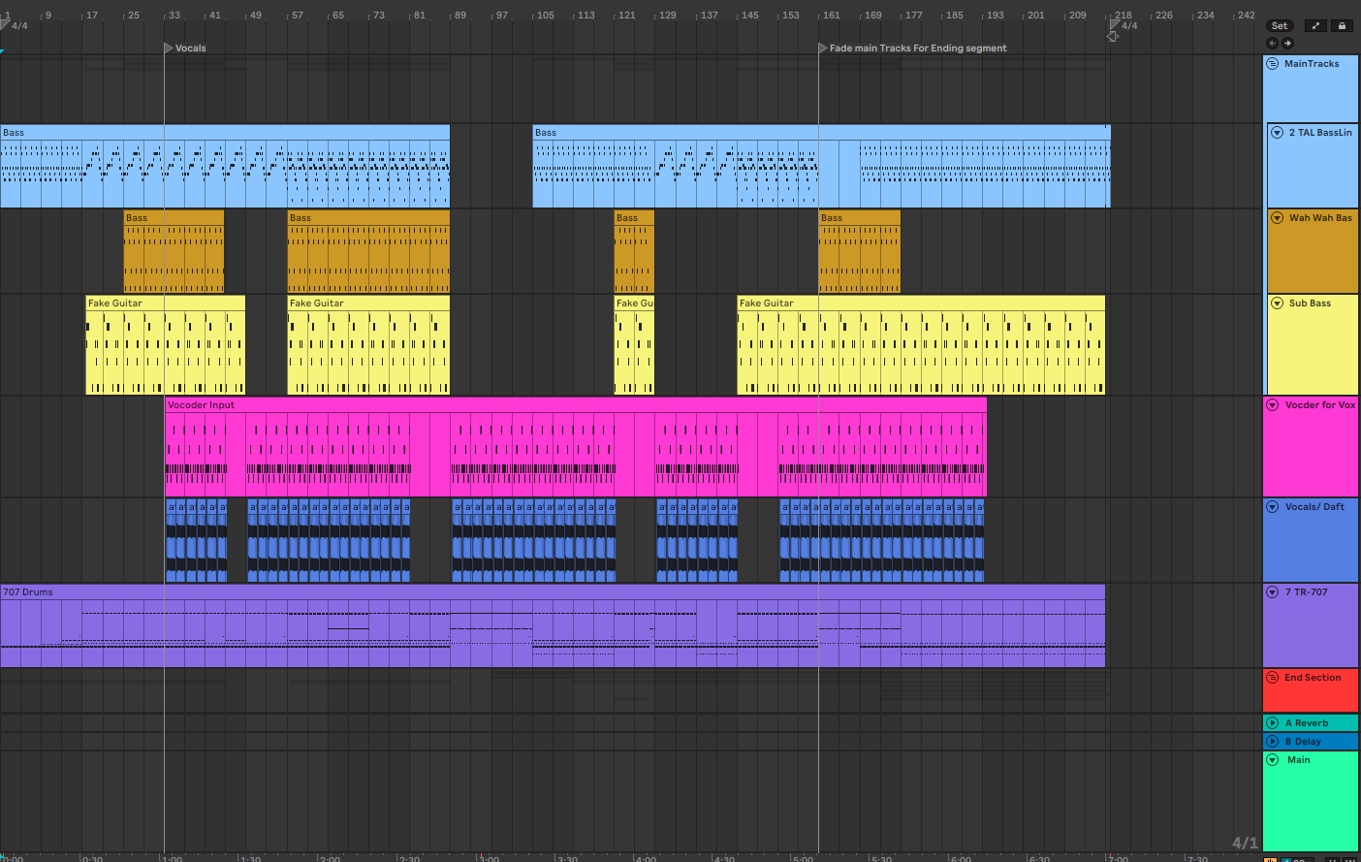Click the Sub Bass track name
Image resolution: width=1361 pixels, height=862 pixels.
(1310, 303)
